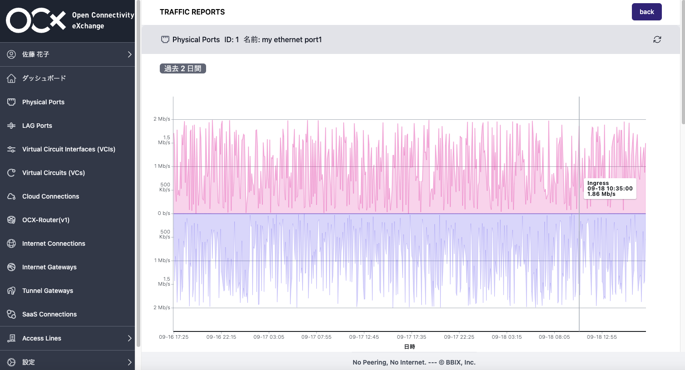Click the 09-17 17:35 axis label
The height and width of the screenshot is (370, 685).
[412, 337]
